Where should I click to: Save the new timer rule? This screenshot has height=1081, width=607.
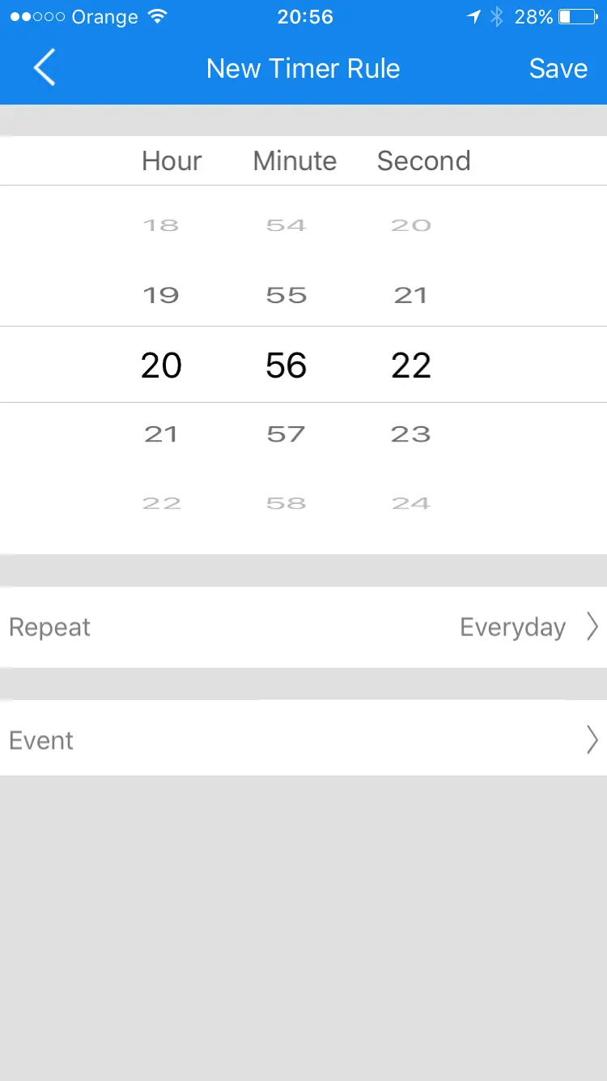(x=558, y=68)
